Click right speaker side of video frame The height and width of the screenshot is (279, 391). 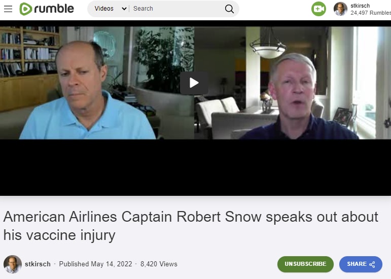point(293,83)
